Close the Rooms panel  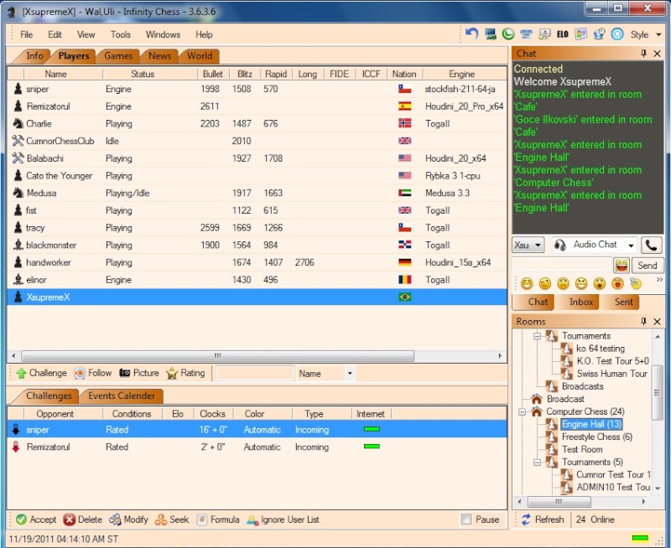[658, 322]
